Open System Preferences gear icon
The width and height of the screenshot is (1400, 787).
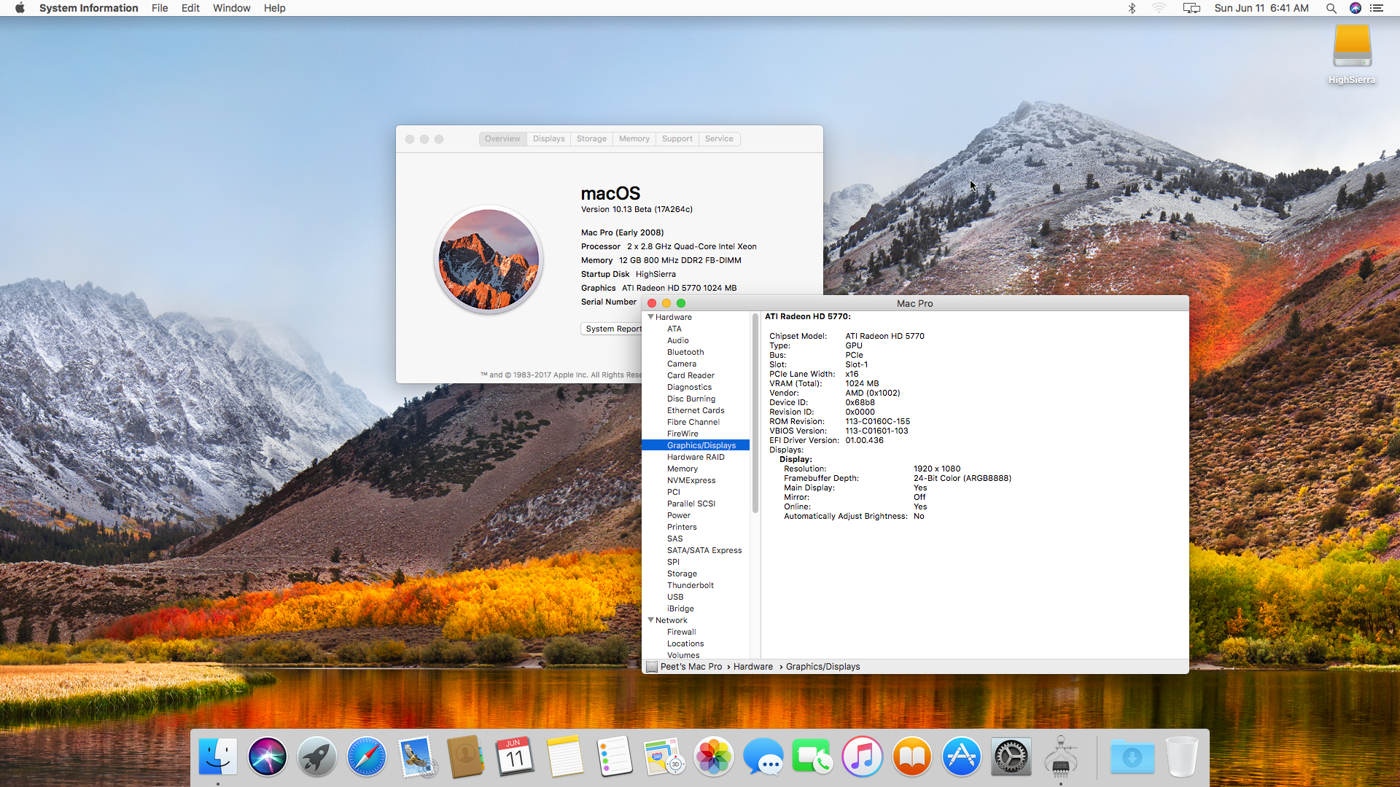(x=1011, y=756)
